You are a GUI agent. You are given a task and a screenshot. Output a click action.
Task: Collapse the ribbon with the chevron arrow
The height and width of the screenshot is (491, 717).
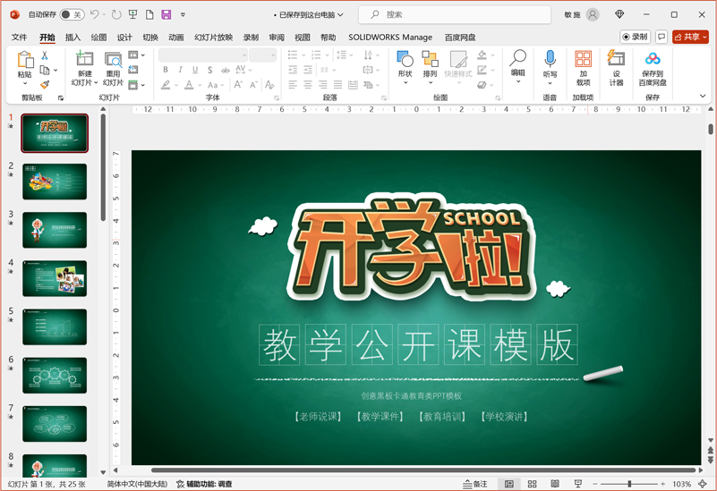tap(703, 97)
